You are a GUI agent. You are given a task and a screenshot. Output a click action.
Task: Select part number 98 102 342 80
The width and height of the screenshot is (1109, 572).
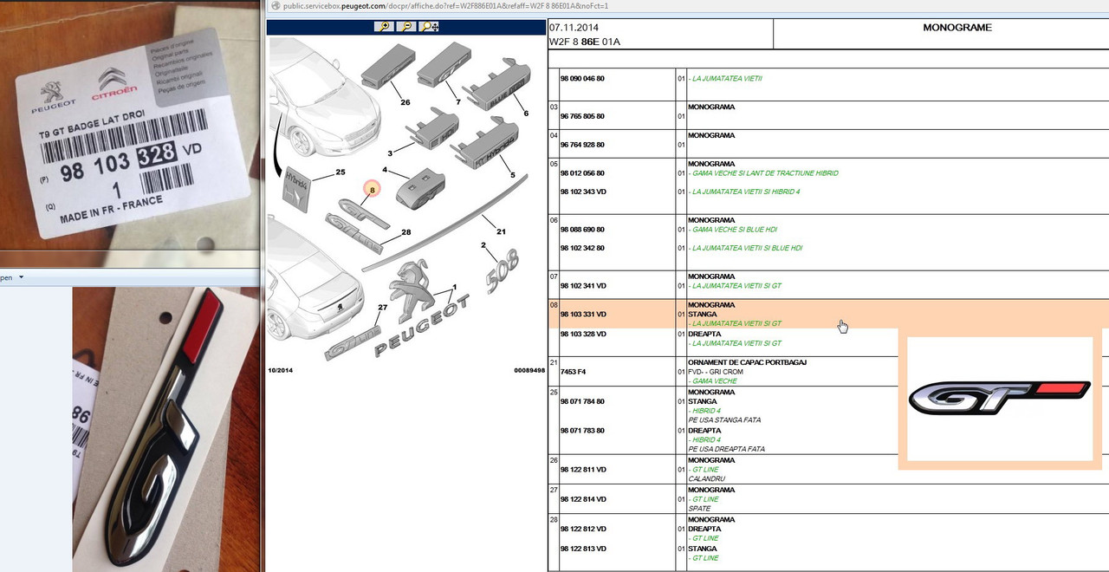click(582, 248)
